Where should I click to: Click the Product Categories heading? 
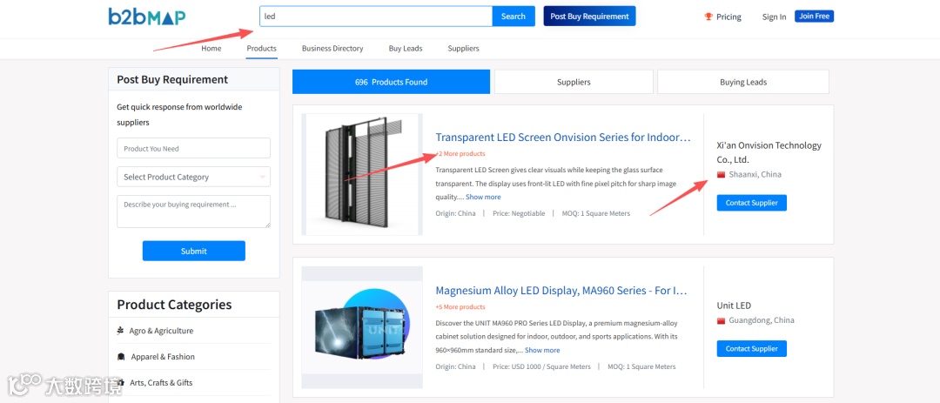[x=174, y=305]
